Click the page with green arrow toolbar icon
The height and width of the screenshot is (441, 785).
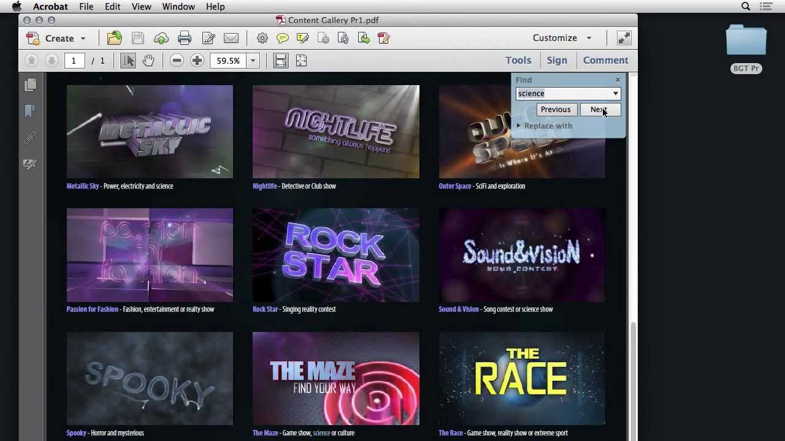coord(364,38)
